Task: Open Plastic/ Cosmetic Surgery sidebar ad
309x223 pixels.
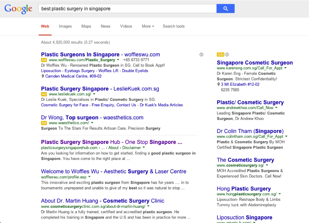Action: coord(250,102)
